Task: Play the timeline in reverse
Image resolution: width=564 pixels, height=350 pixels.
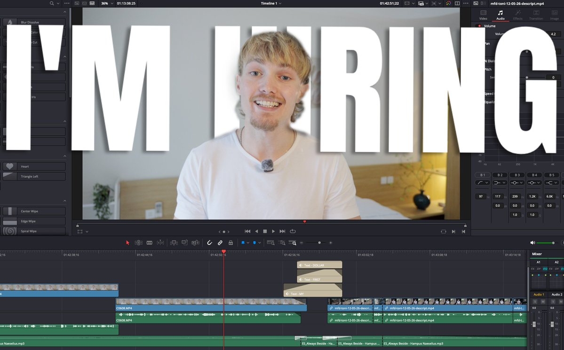Action: 256,232
